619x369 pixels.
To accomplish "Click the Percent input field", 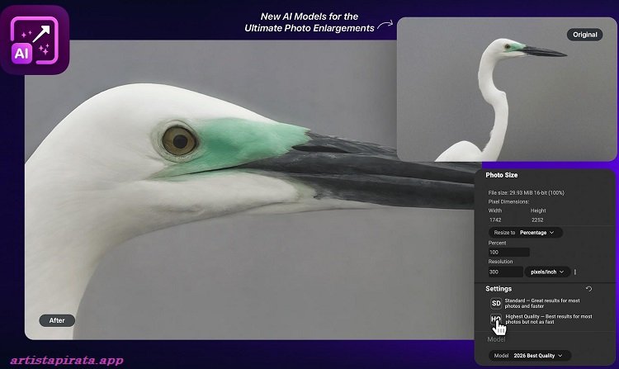I will (508, 252).
